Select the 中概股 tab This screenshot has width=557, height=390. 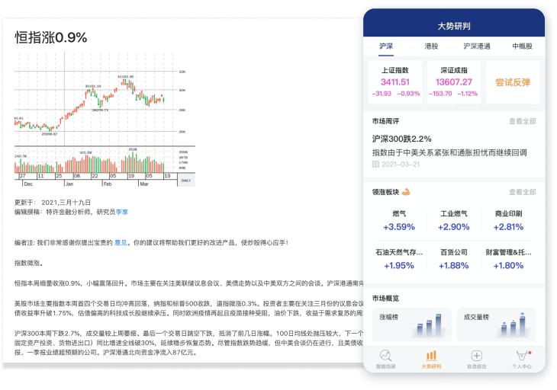click(522, 46)
